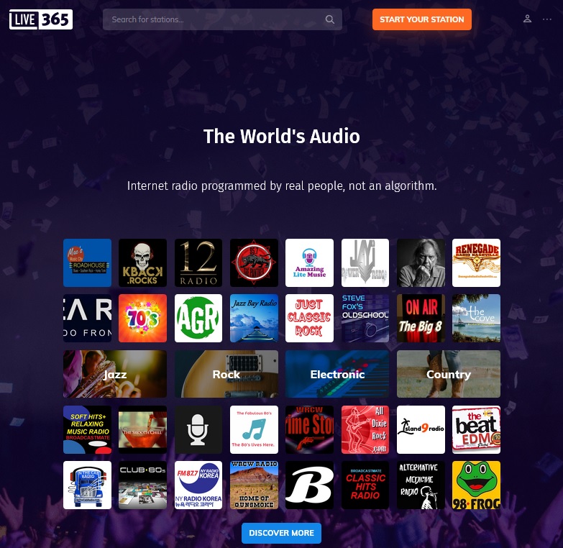Open the Rock genre tile

pos(226,374)
